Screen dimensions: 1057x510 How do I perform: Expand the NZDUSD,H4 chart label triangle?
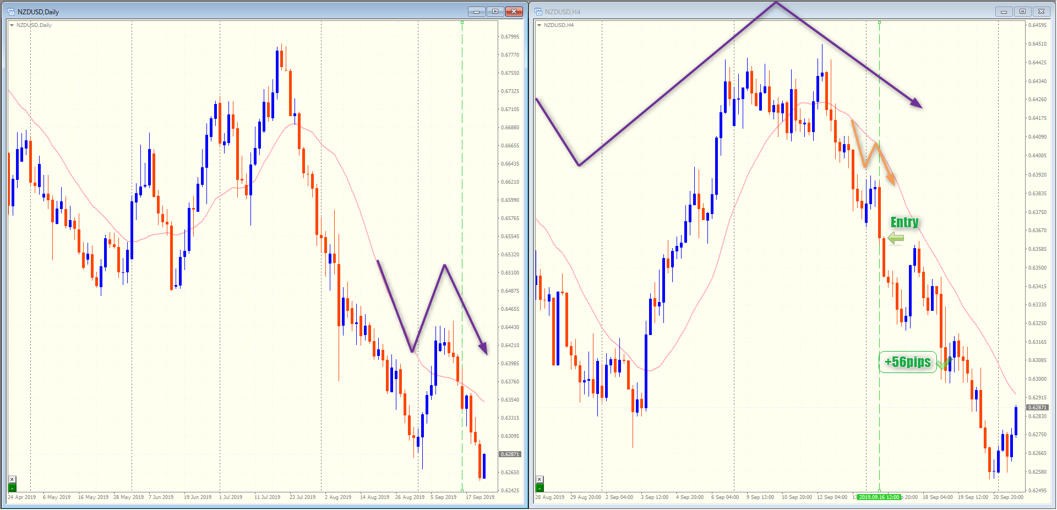click(x=539, y=25)
